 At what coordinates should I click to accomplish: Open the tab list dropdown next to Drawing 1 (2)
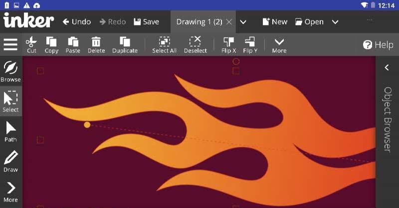(x=243, y=22)
